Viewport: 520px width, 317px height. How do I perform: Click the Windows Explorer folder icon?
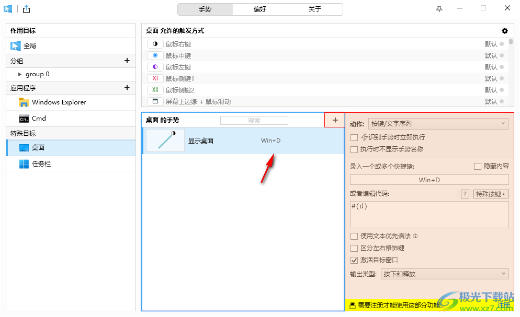[24, 102]
